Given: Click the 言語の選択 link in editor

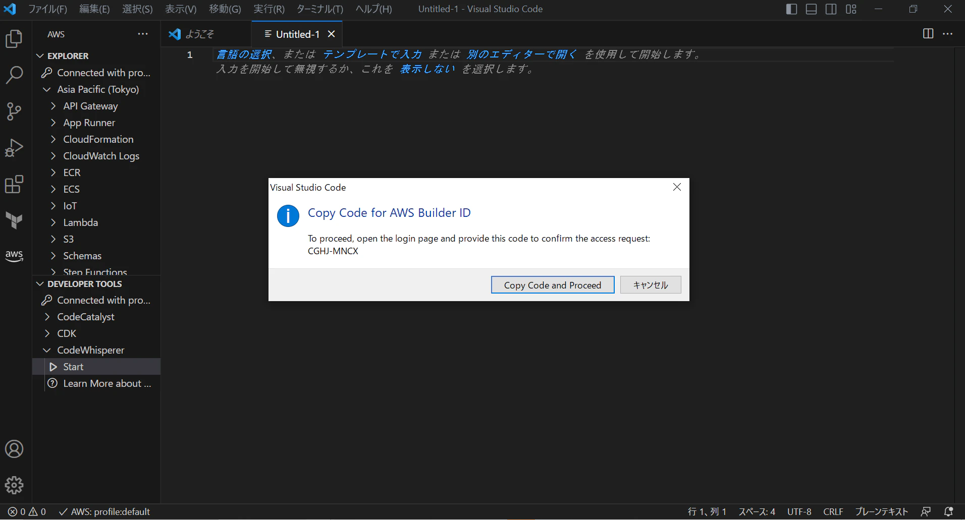Looking at the screenshot, I should tap(244, 54).
